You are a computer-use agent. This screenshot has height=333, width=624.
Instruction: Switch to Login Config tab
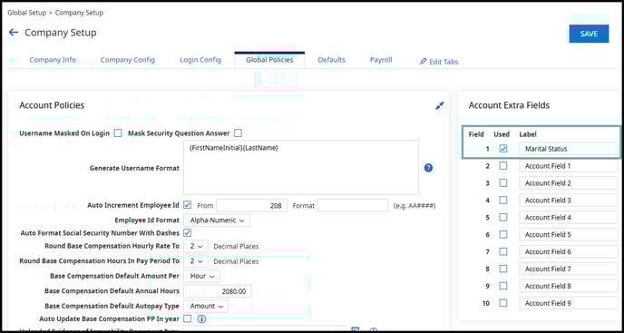tap(200, 60)
